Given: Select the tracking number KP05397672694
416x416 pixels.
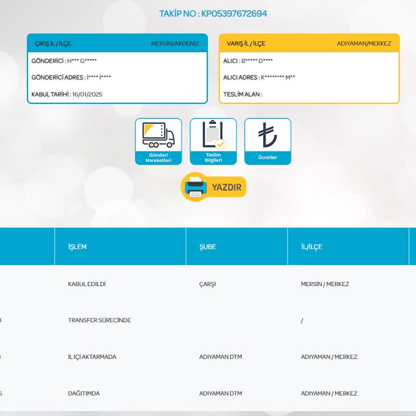Looking at the screenshot, I should tap(234, 14).
